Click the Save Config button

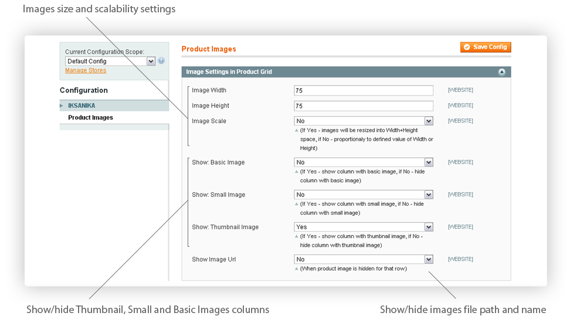tap(486, 47)
